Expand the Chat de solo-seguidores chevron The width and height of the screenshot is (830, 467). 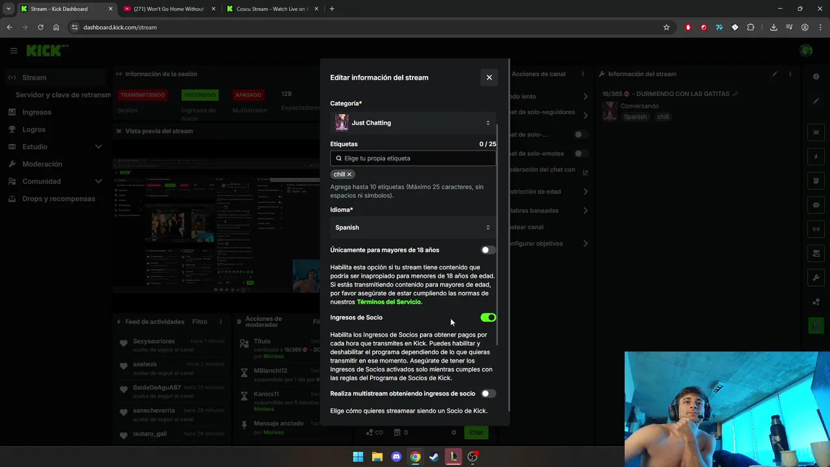[585, 115]
